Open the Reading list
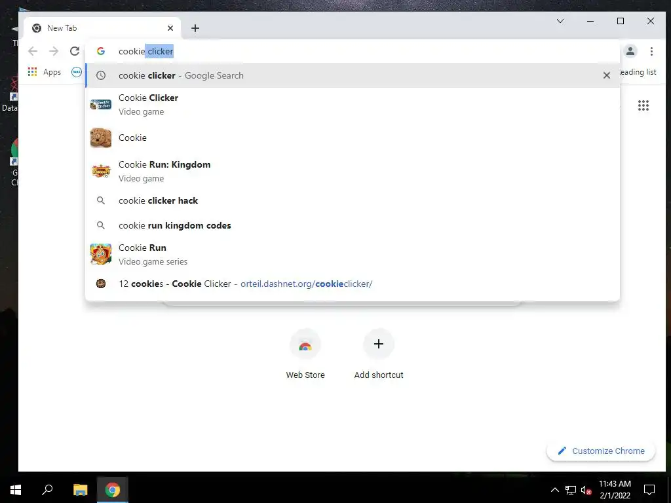This screenshot has width=671, height=503. (638, 72)
